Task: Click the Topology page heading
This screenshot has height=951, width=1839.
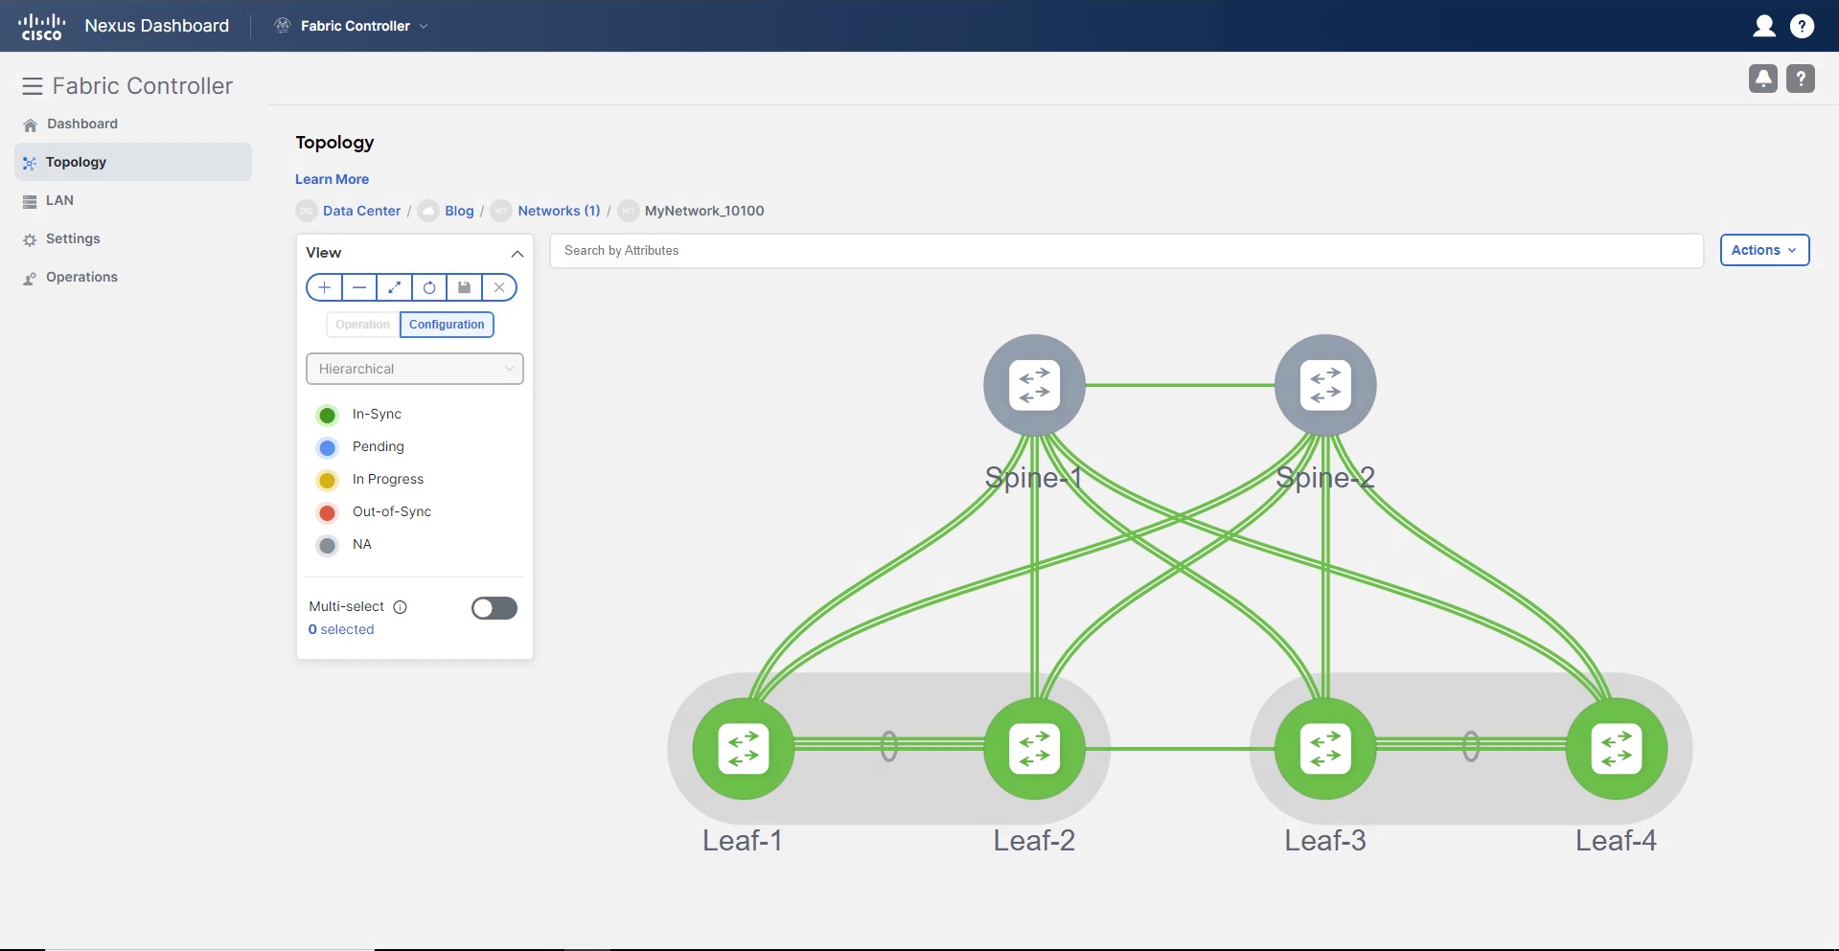Action: (334, 143)
